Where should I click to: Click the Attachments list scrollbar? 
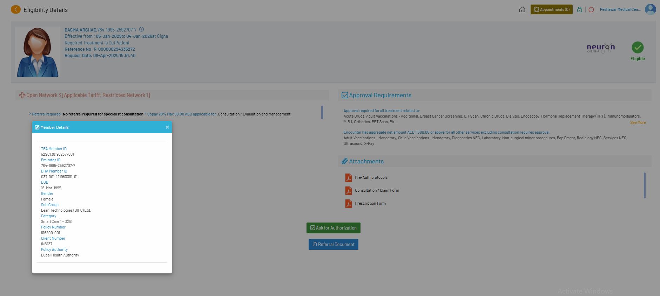[645, 185]
